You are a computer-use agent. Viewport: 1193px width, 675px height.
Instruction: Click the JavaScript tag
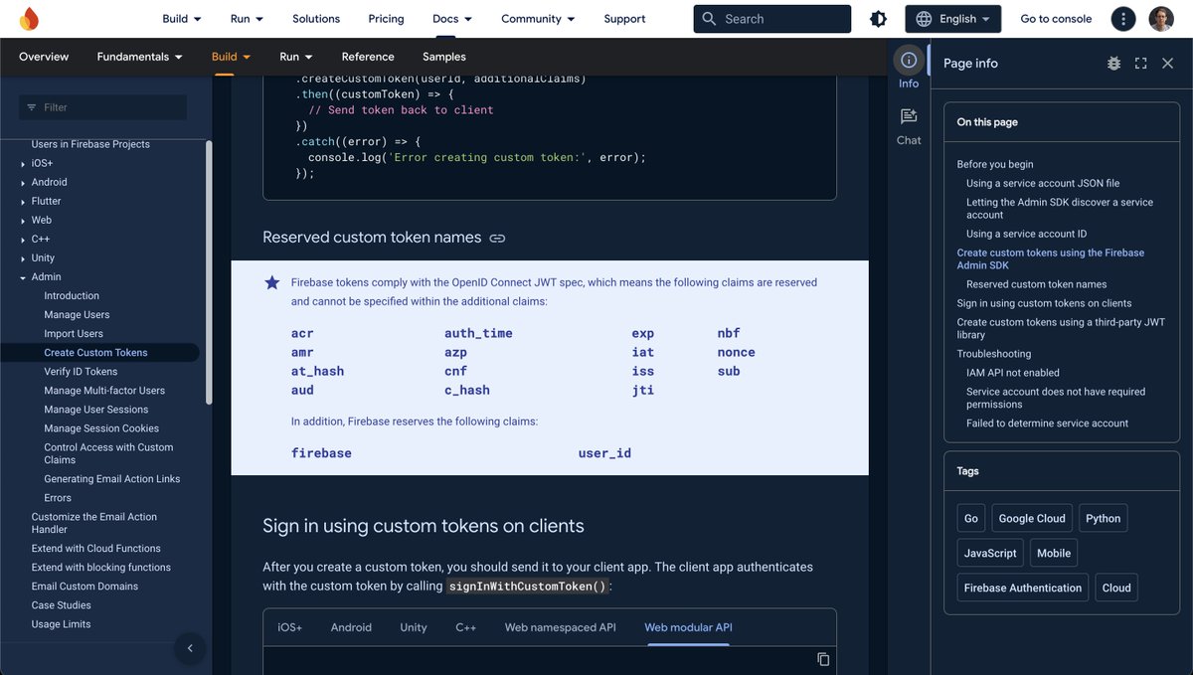(990, 553)
